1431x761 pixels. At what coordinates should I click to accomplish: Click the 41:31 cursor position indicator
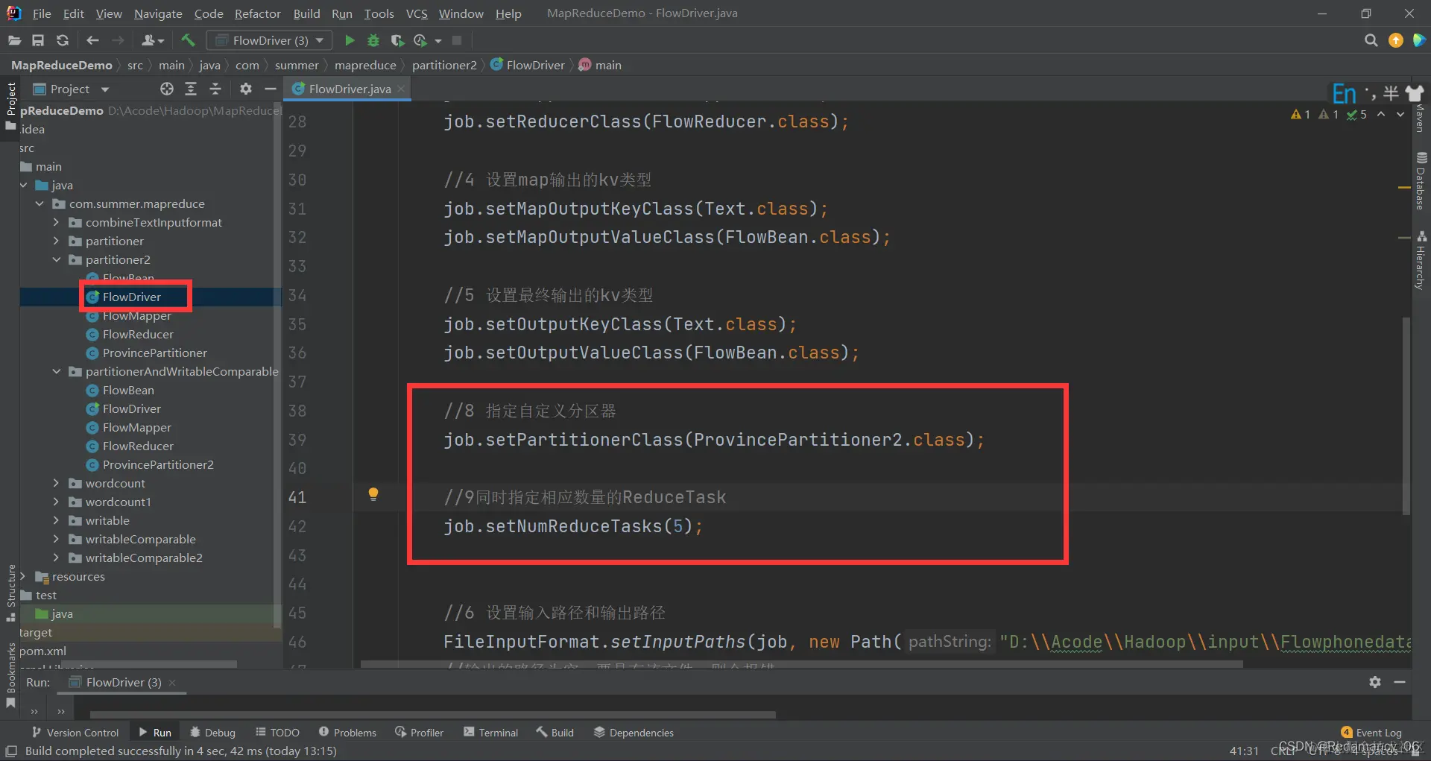[x=1244, y=751]
